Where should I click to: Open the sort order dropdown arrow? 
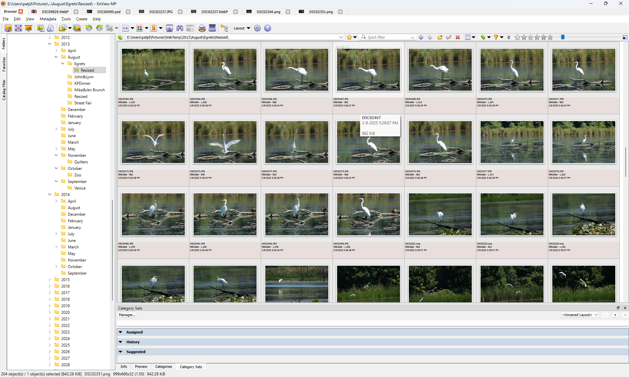coord(489,37)
